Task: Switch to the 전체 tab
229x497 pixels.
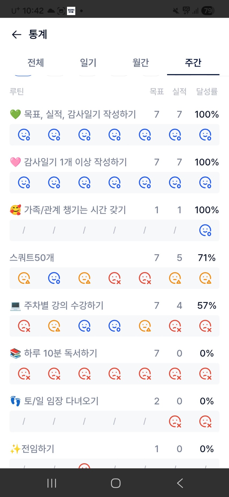Action: coord(36,62)
